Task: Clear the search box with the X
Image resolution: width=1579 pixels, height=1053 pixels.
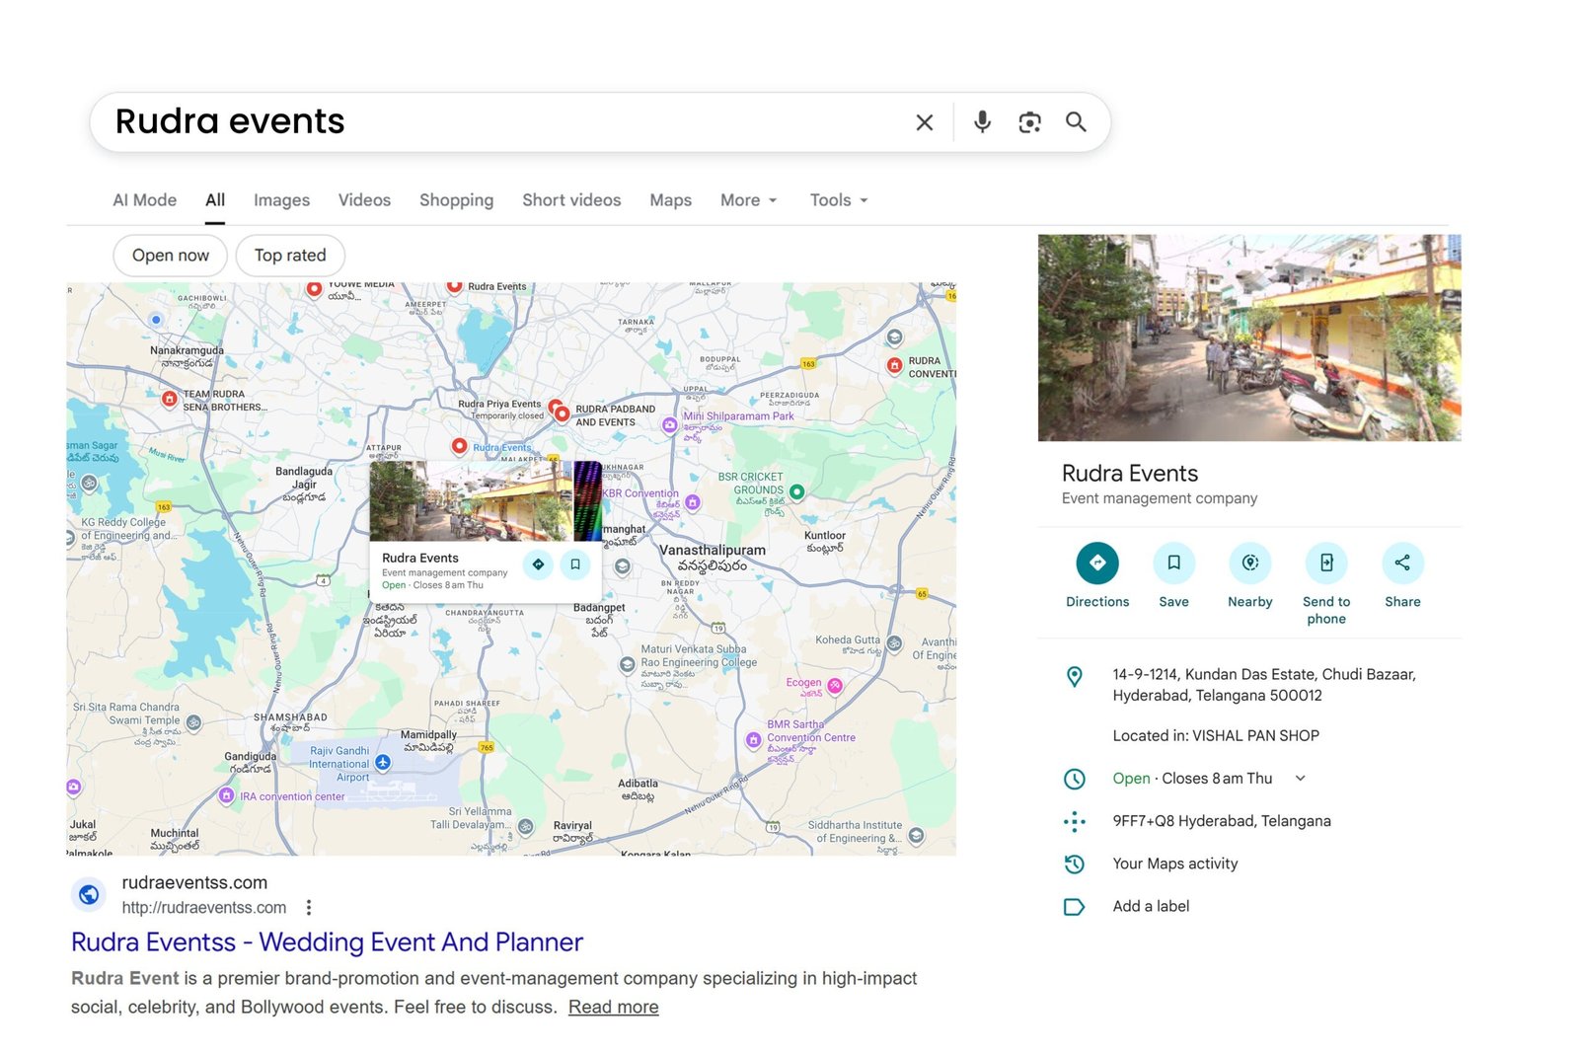Action: [924, 122]
